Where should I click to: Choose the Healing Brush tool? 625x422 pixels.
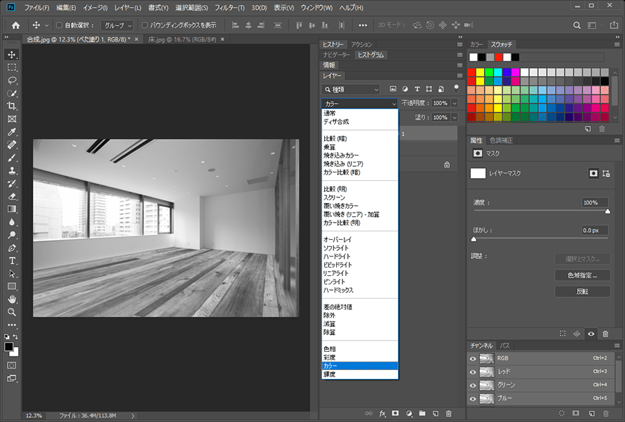coord(12,145)
